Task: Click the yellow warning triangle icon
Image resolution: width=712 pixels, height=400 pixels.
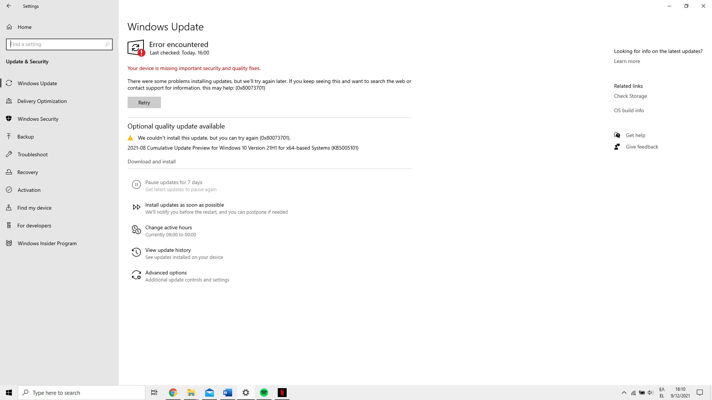Action: pyautogui.click(x=130, y=138)
